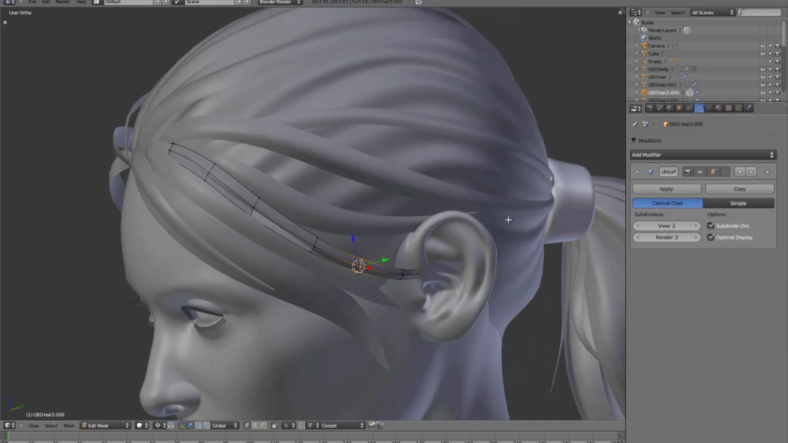The width and height of the screenshot is (788, 443).
Task: Toggle GEO-body visibility eye in outliner
Action: coord(762,70)
